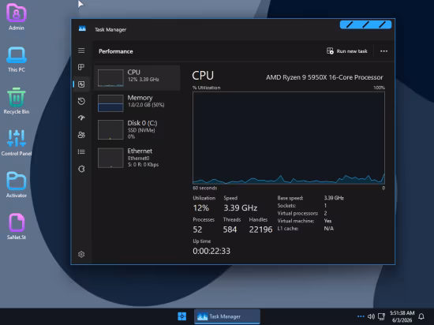Viewport: 434px width, 325px height.
Task: Select the Ethernet performance item
Action: 137,158
